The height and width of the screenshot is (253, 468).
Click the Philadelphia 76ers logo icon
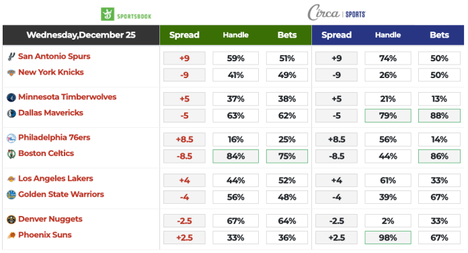click(11, 138)
